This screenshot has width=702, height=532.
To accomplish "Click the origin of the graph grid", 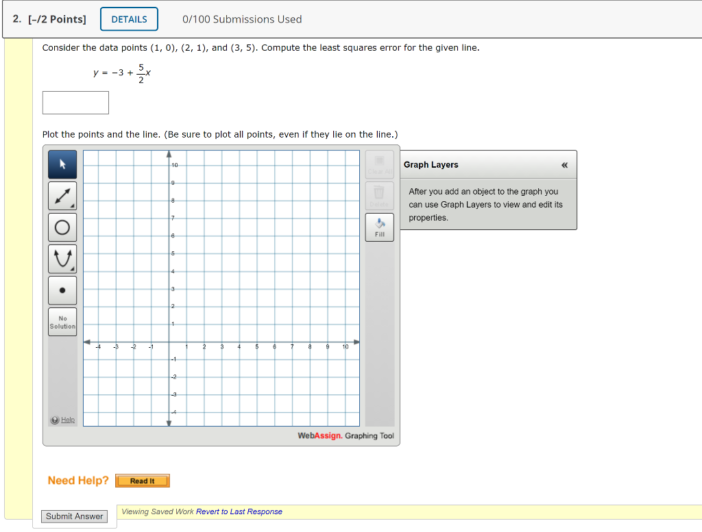I will (169, 340).
